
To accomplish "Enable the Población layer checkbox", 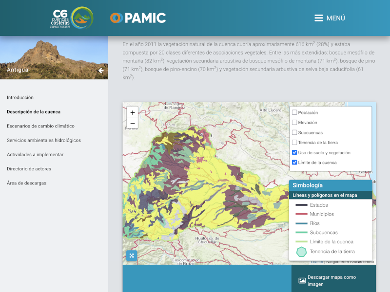I will [x=294, y=112].
